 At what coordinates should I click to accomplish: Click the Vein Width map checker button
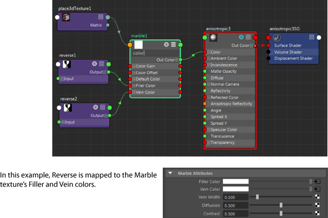317,197
